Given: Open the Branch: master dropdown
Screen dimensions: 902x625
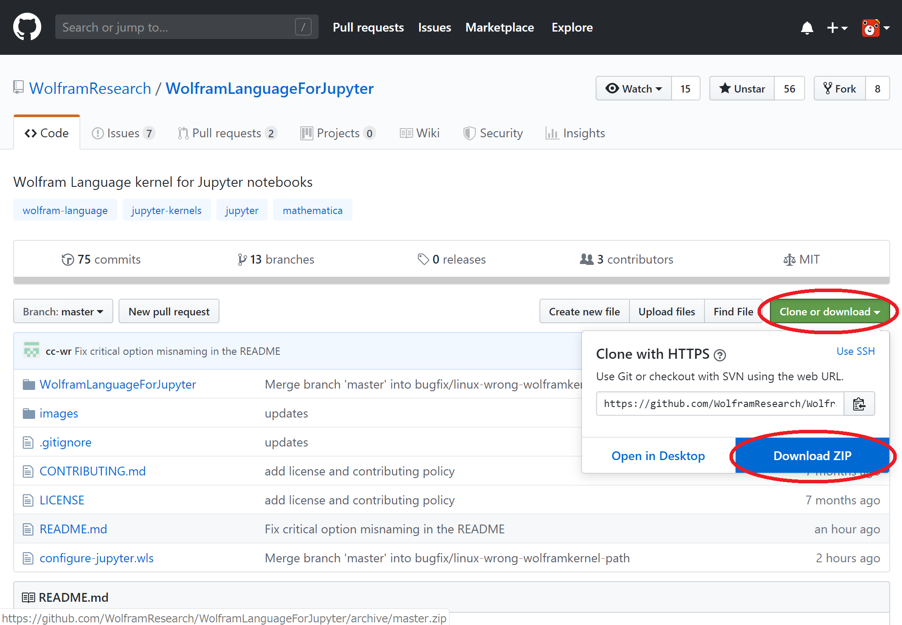Looking at the screenshot, I should click(x=63, y=311).
